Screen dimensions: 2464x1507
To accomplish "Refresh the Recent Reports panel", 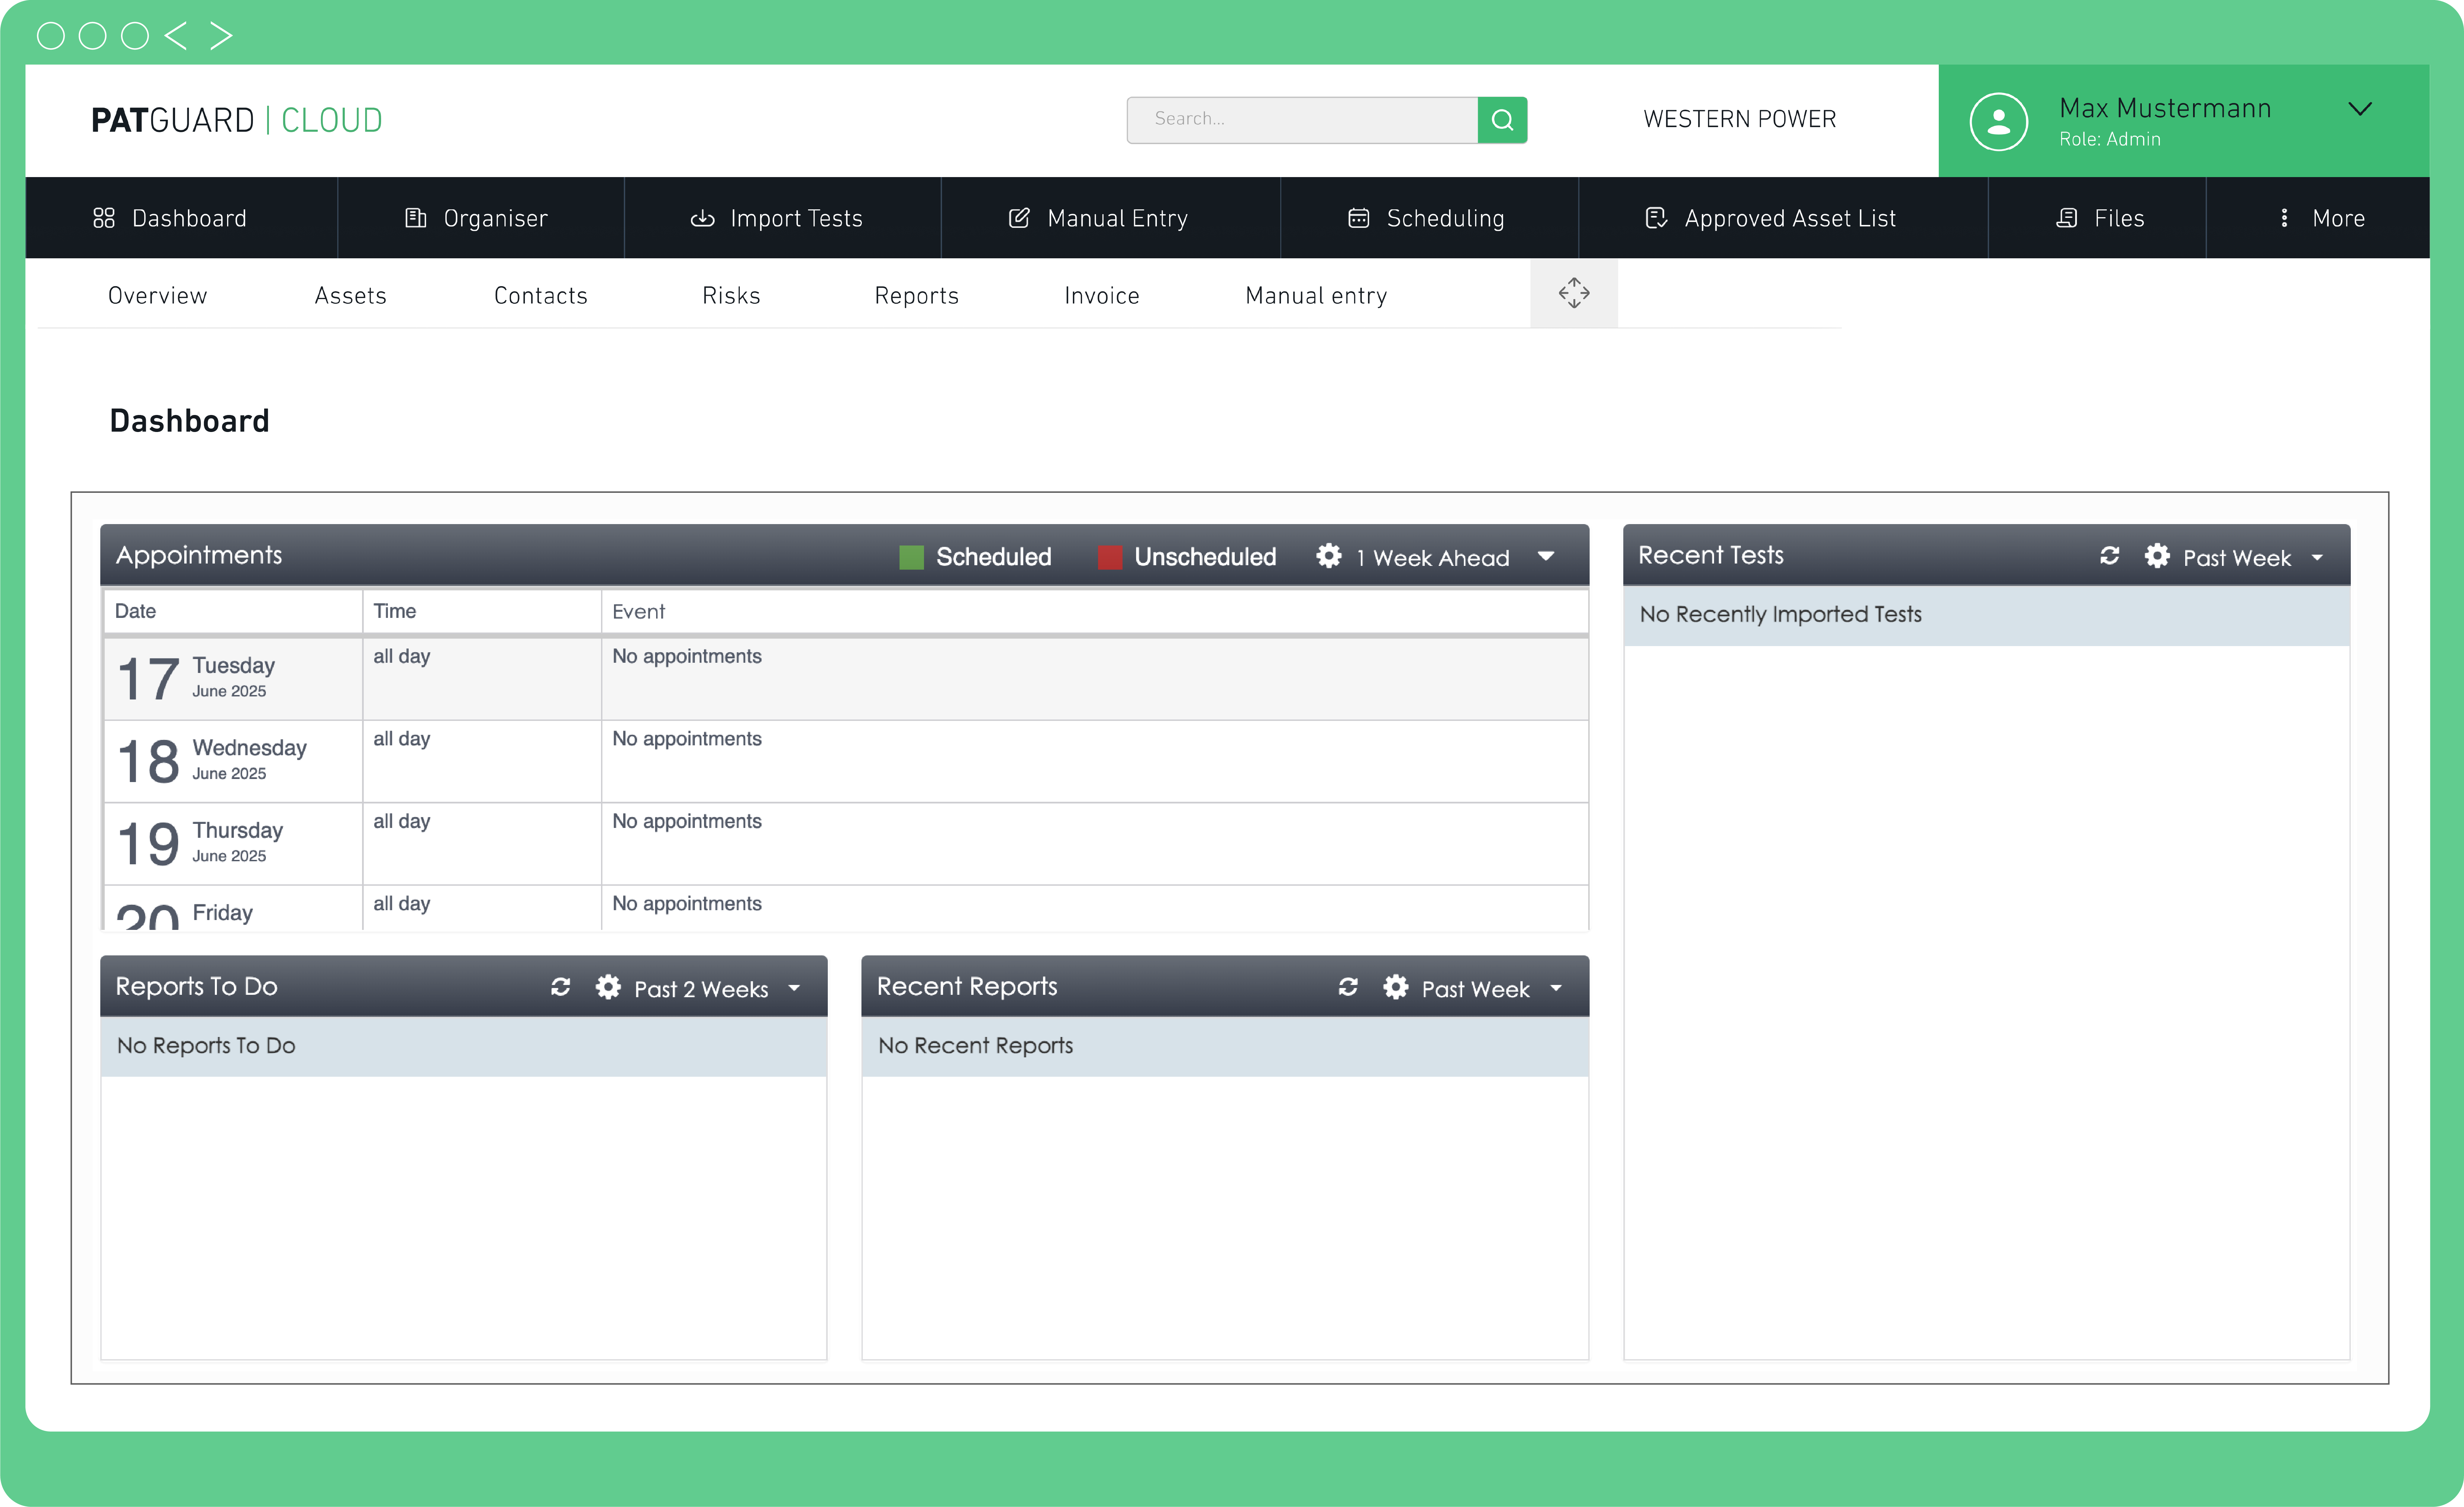I will pyautogui.click(x=1348, y=987).
